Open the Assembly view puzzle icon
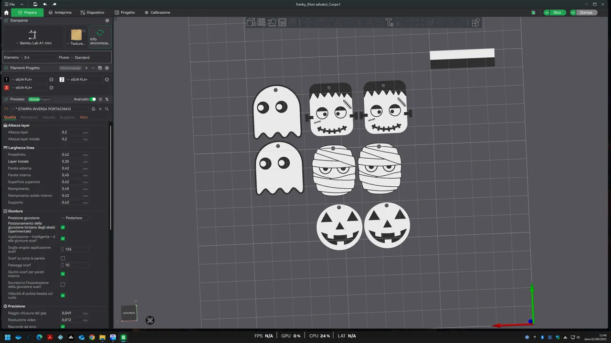This screenshot has width=611, height=343. pyautogui.click(x=475, y=22)
